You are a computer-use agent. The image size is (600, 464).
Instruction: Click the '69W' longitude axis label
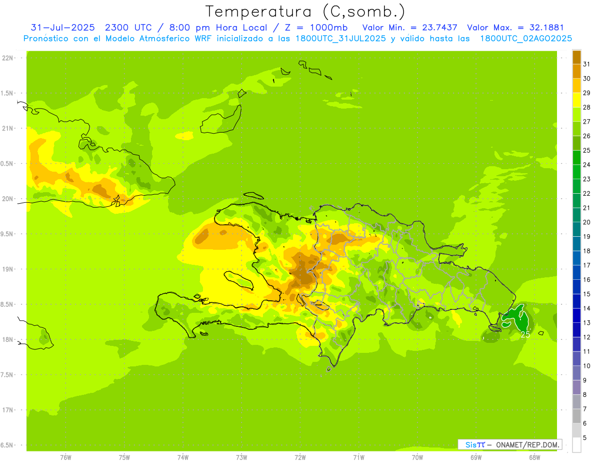[x=476, y=457]
